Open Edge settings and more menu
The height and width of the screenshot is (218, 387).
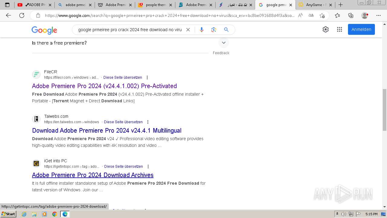pyautogui.click(x=379, y=15)
